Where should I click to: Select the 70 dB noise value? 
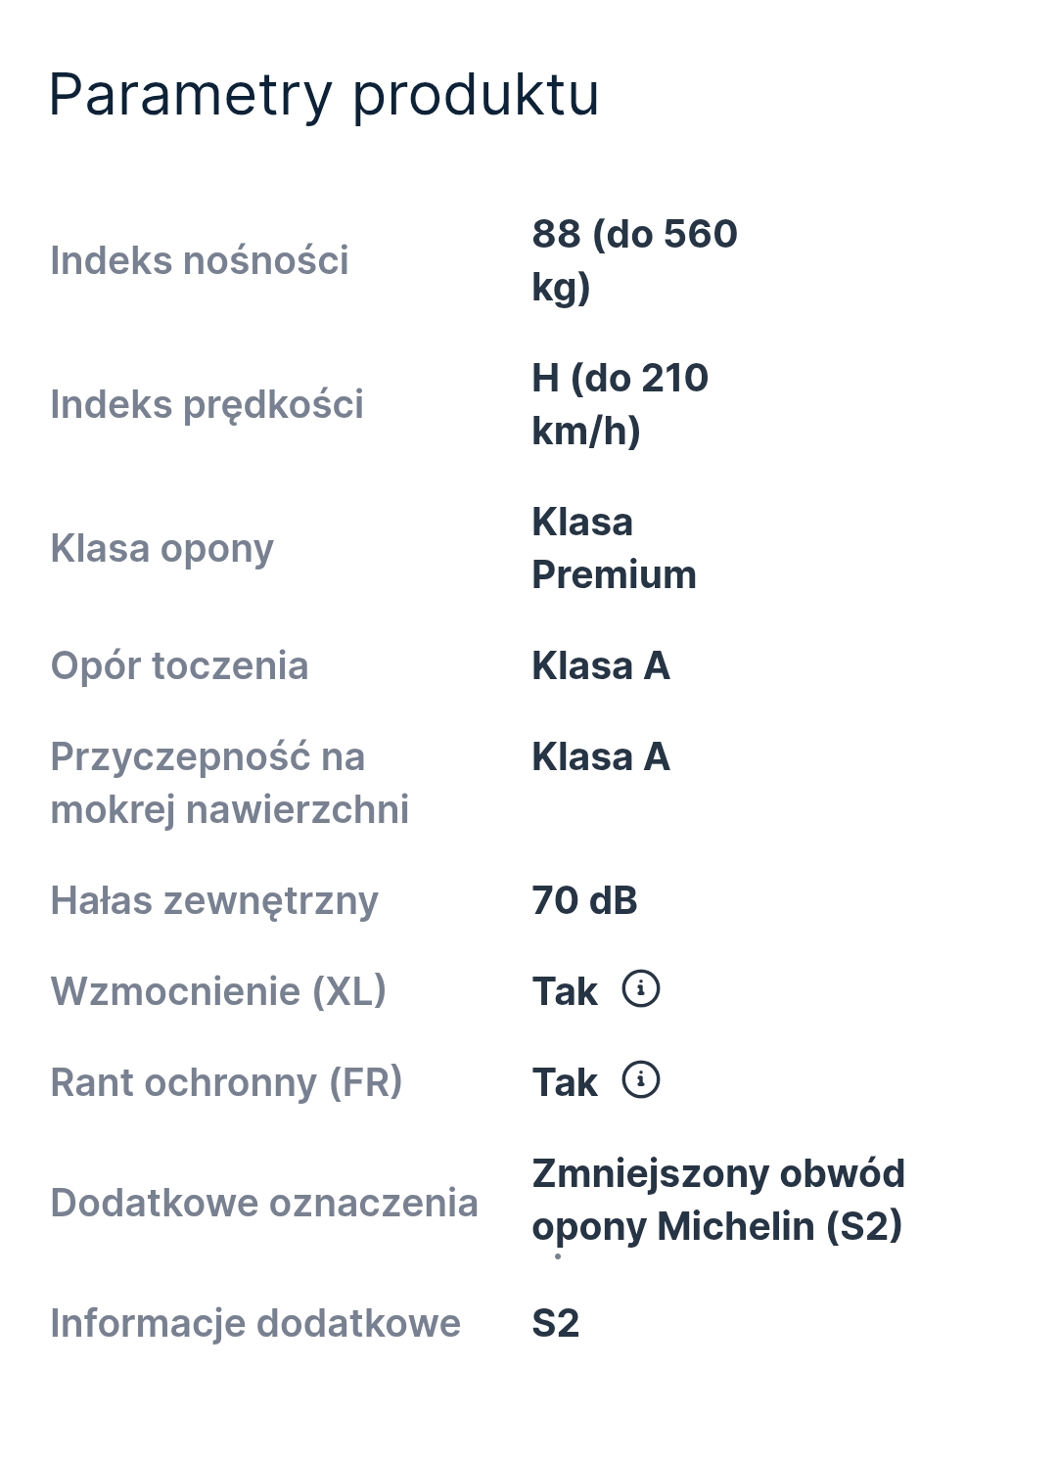click(x=584, y=900)
